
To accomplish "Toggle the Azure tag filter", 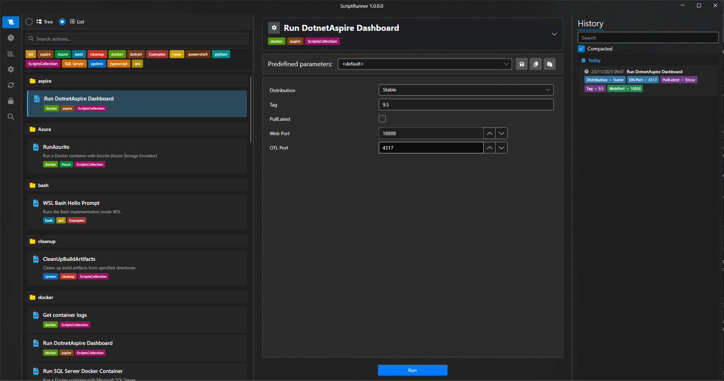I will click(x=63, y=54).
